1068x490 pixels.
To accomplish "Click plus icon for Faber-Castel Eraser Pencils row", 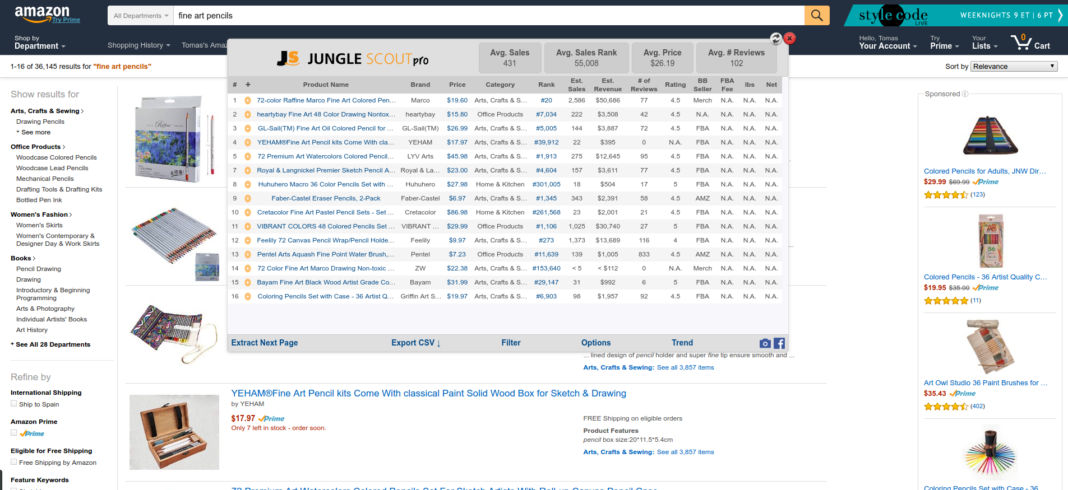I will [248, 199].
